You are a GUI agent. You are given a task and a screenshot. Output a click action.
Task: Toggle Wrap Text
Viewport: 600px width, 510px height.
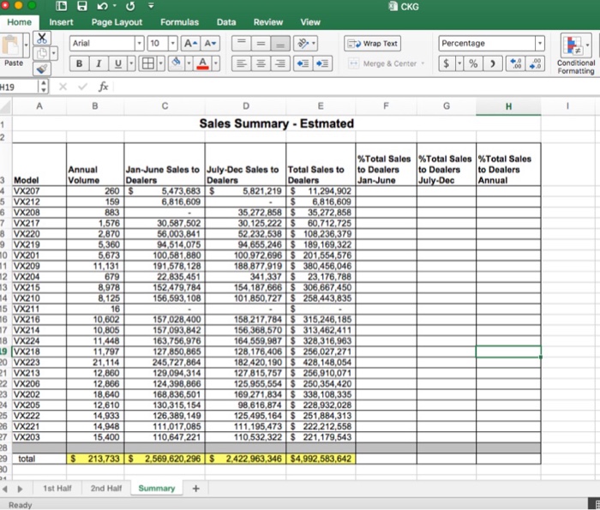click(373, 43)
